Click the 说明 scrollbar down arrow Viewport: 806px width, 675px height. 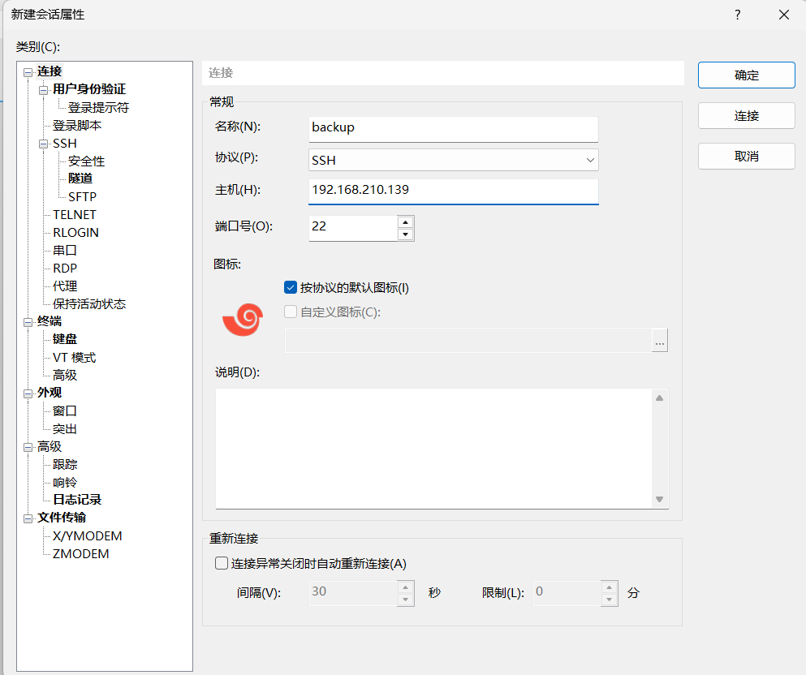660,499
